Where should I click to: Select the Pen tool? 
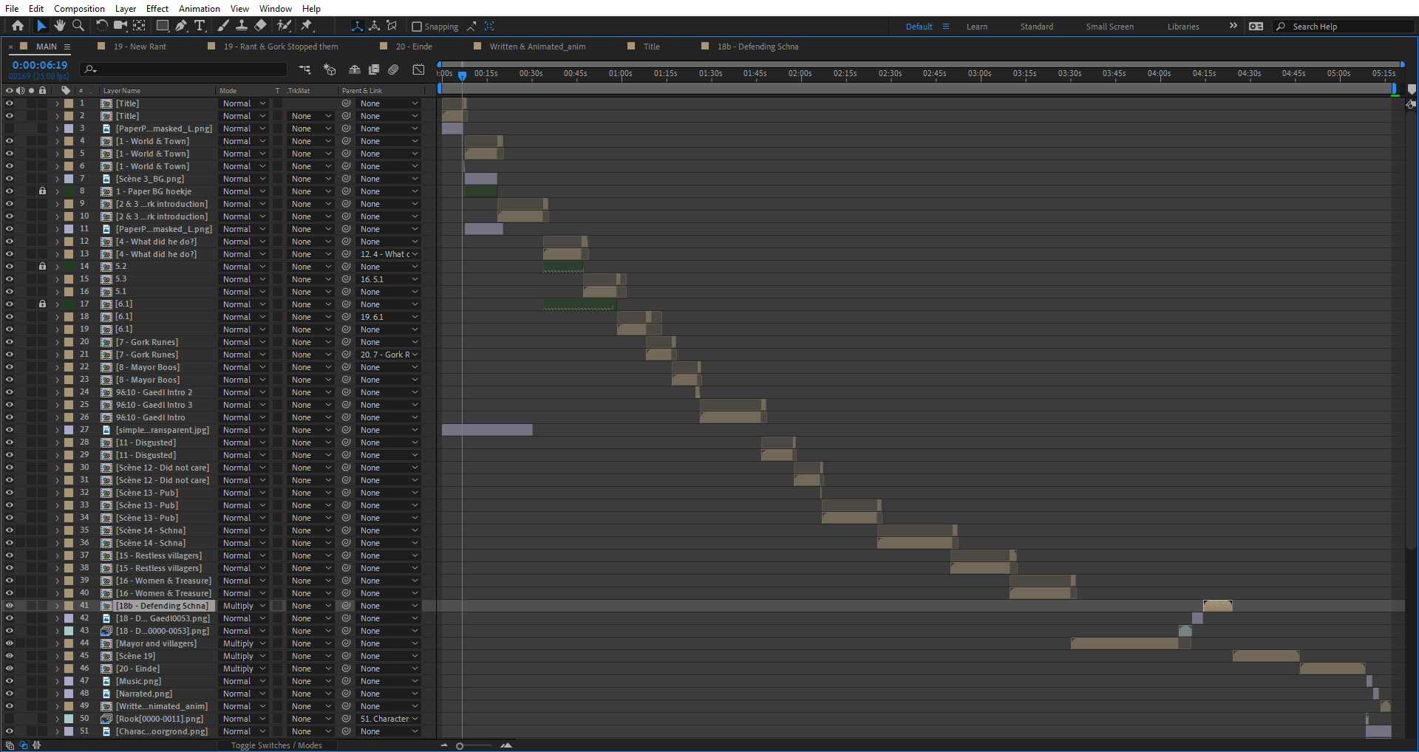click(x=181, y=26)
